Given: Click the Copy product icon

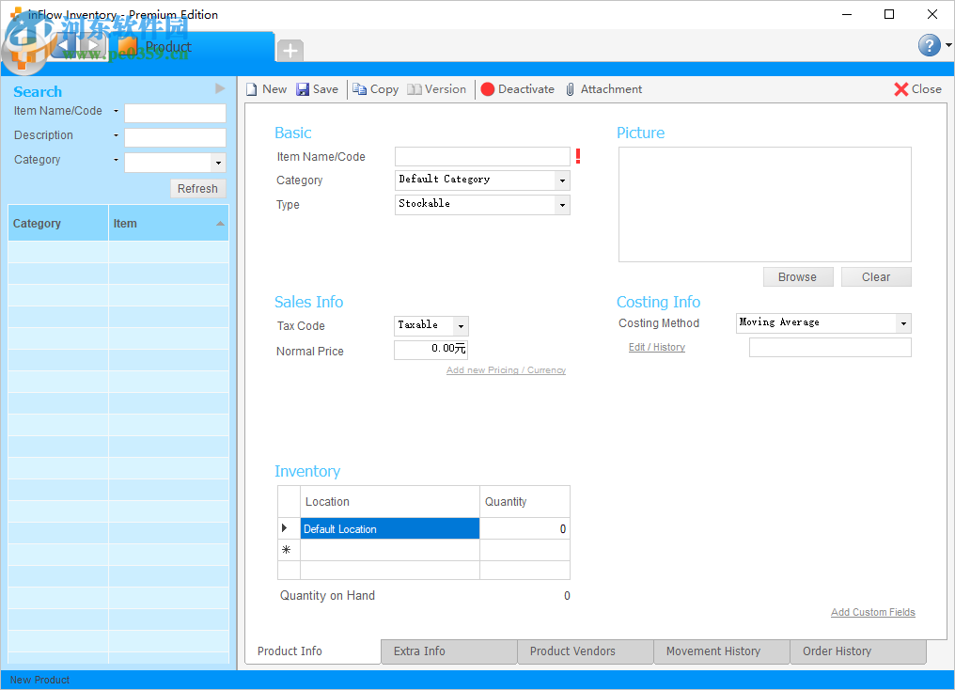Looking at the screenshot, I should (x=359, y=89).
